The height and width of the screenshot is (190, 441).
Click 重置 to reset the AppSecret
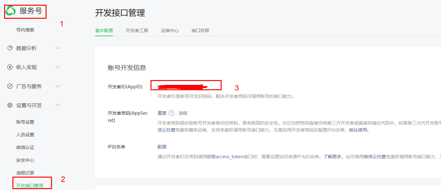(x=162, y=113)
